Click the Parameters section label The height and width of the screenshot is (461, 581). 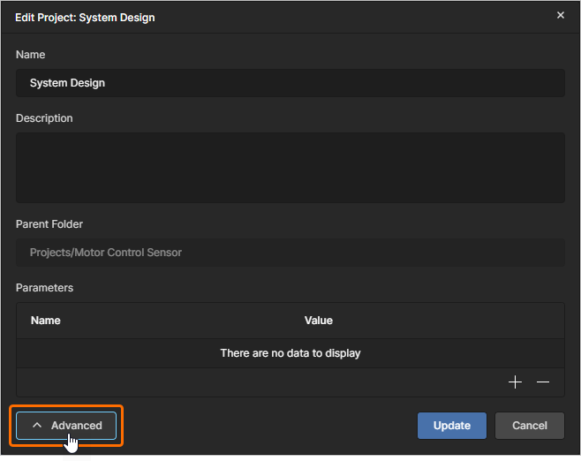click(x=44, y=288)
